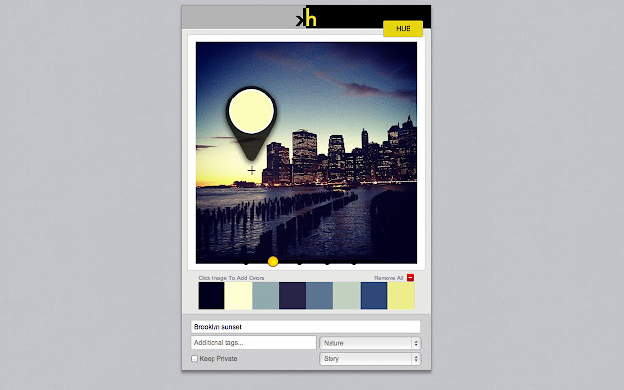Select the black color swatch
The height and width of the screenshot is (390, 624).
[212, 296]
